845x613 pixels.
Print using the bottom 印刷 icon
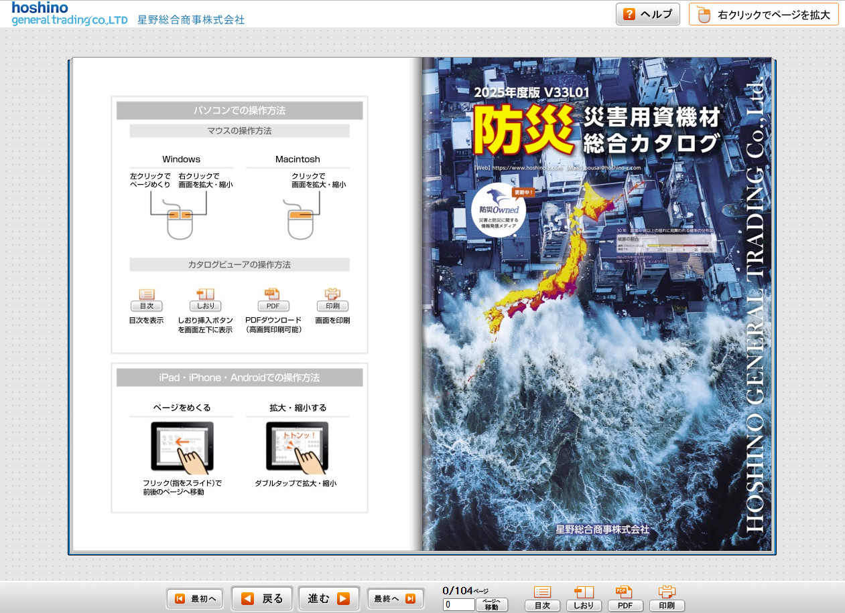(x=667, y=599)
